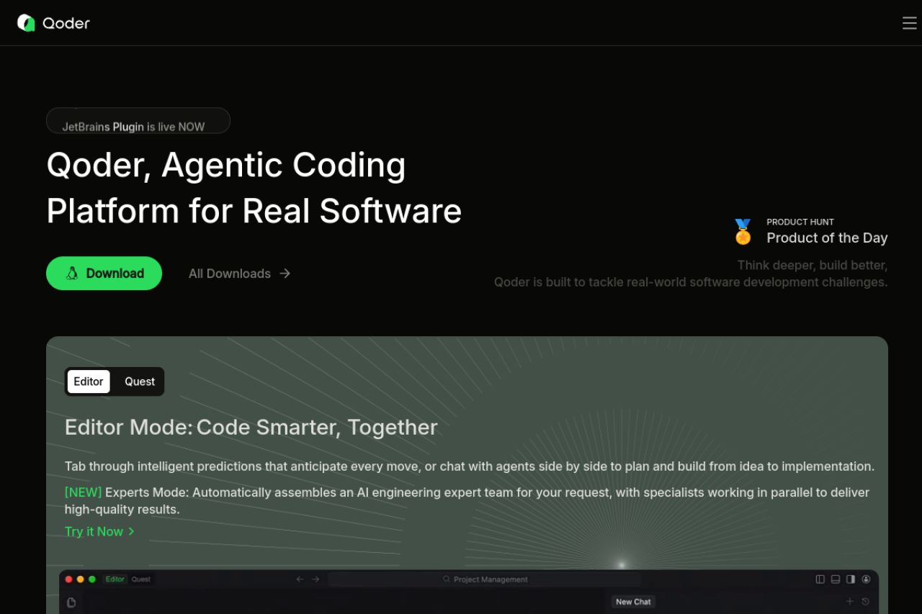The height and width of the screenshot is (614, 922).
Task: Click chevron beside Try it Now
Action: (x=131, y=531)
